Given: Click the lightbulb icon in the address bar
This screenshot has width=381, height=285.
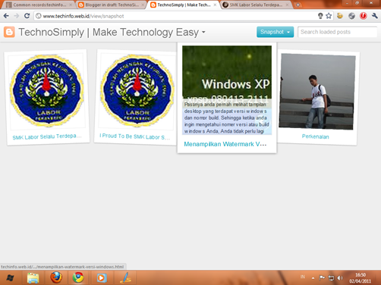Looking at the screenshot, I should (320, 16).
